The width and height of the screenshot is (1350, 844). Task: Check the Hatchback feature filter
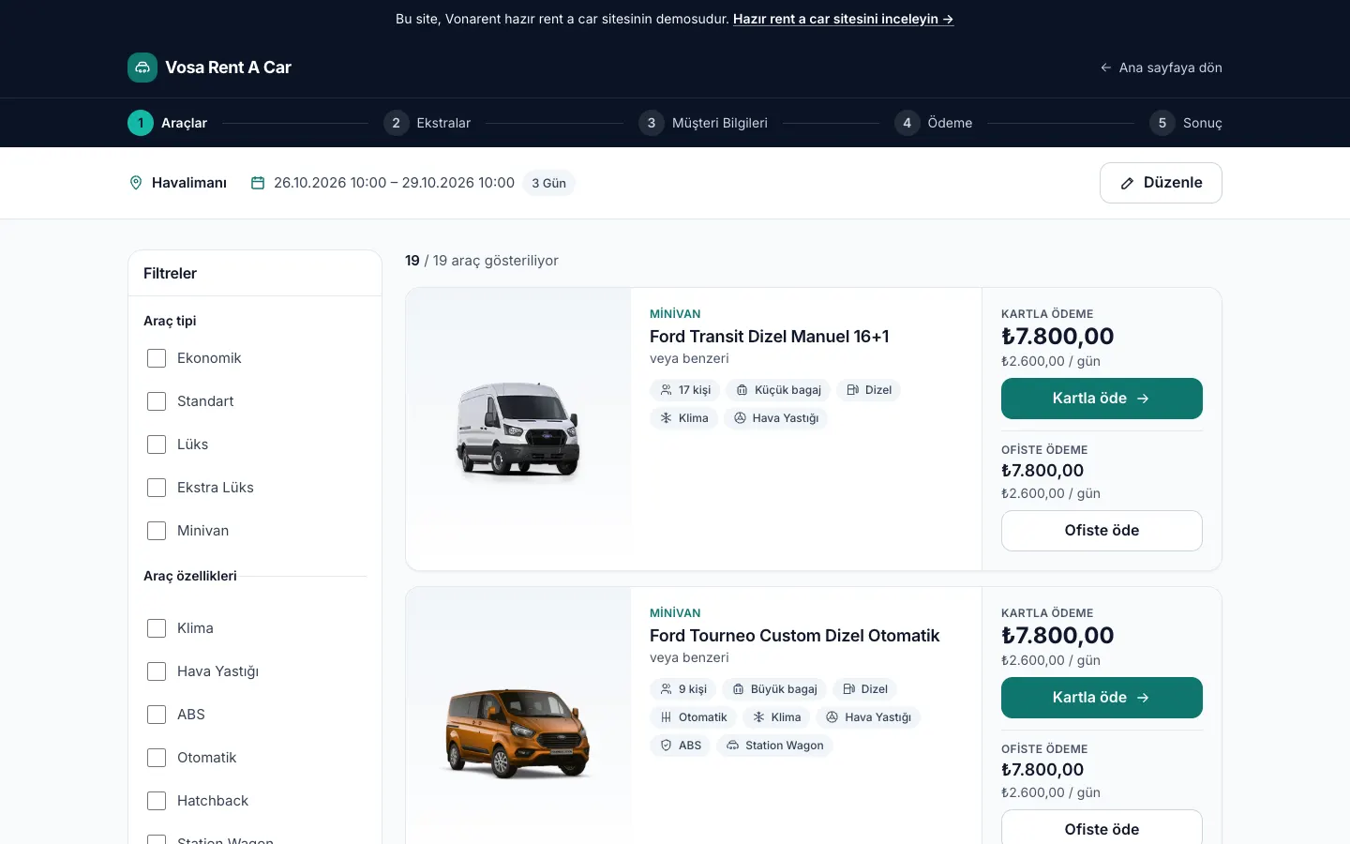click(x=157, y=801)
